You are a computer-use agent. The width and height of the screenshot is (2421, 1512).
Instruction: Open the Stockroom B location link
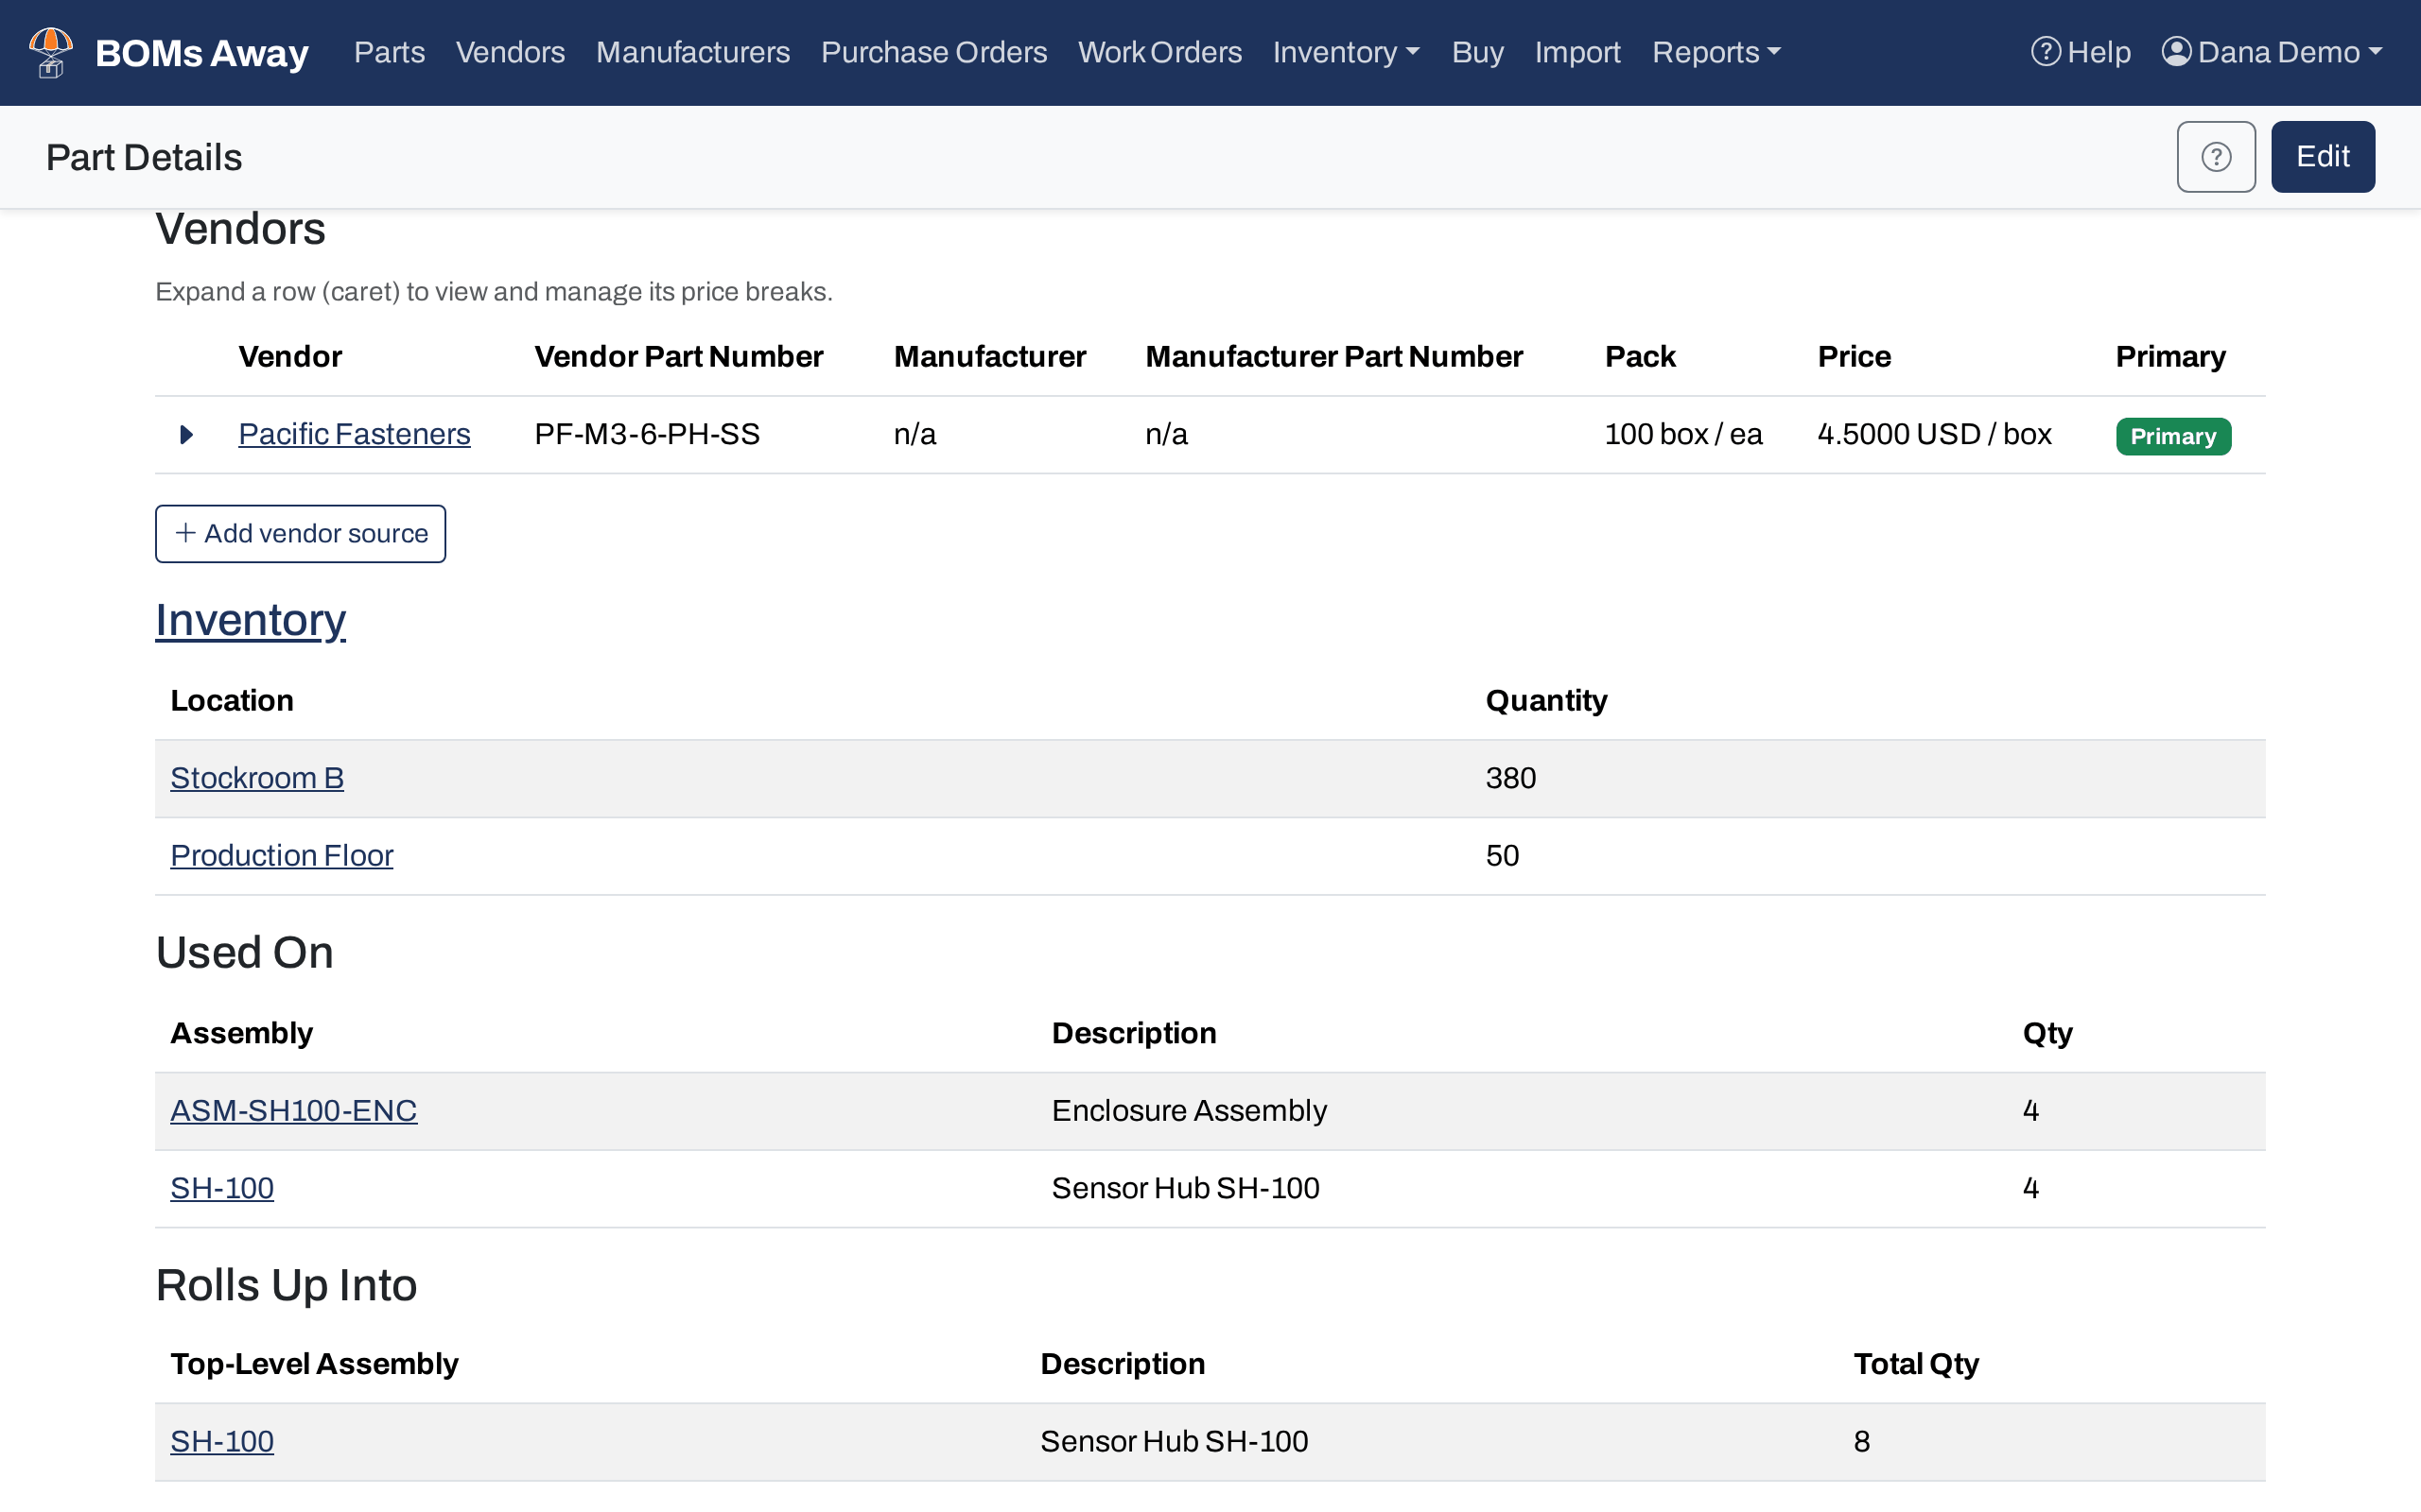257,778
